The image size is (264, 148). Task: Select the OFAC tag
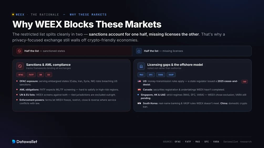(x=21, y=75)
